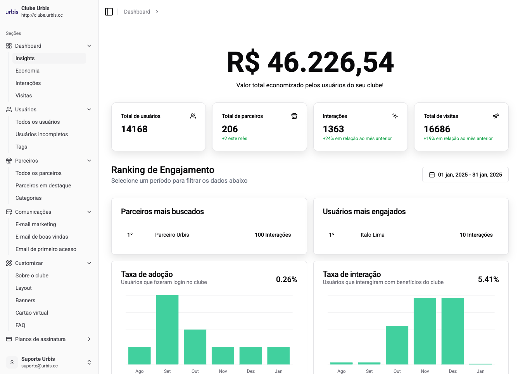Click the Dashboard breadcrumb link
Screen dimensions: 518x374
[137, 12]
